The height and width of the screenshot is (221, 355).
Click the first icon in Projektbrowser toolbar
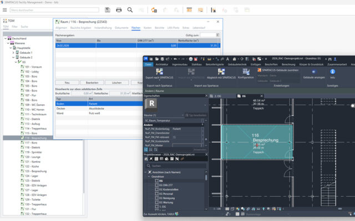(146, 159)
